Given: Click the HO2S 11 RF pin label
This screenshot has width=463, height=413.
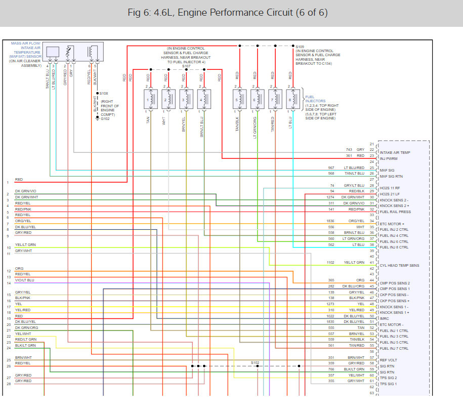Looking at the screenshot, I should point(390,188).
